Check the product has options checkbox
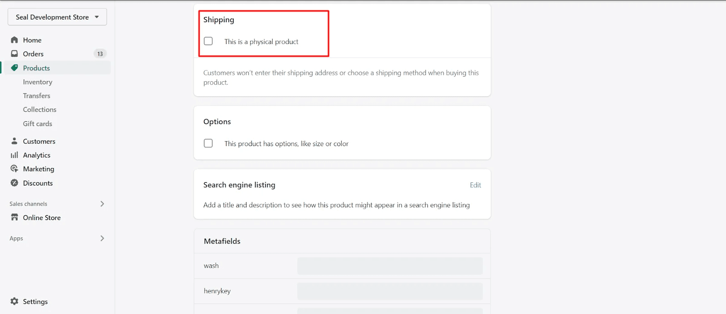726x314 pixels. click(x=208, y=143)
